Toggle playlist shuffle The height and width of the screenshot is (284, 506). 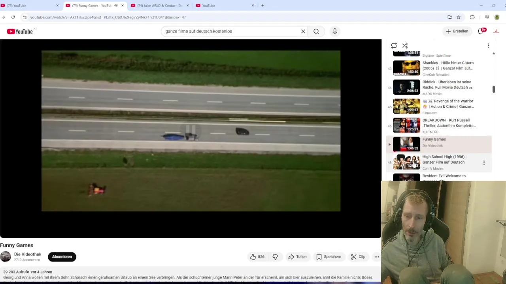click(405, 46)
